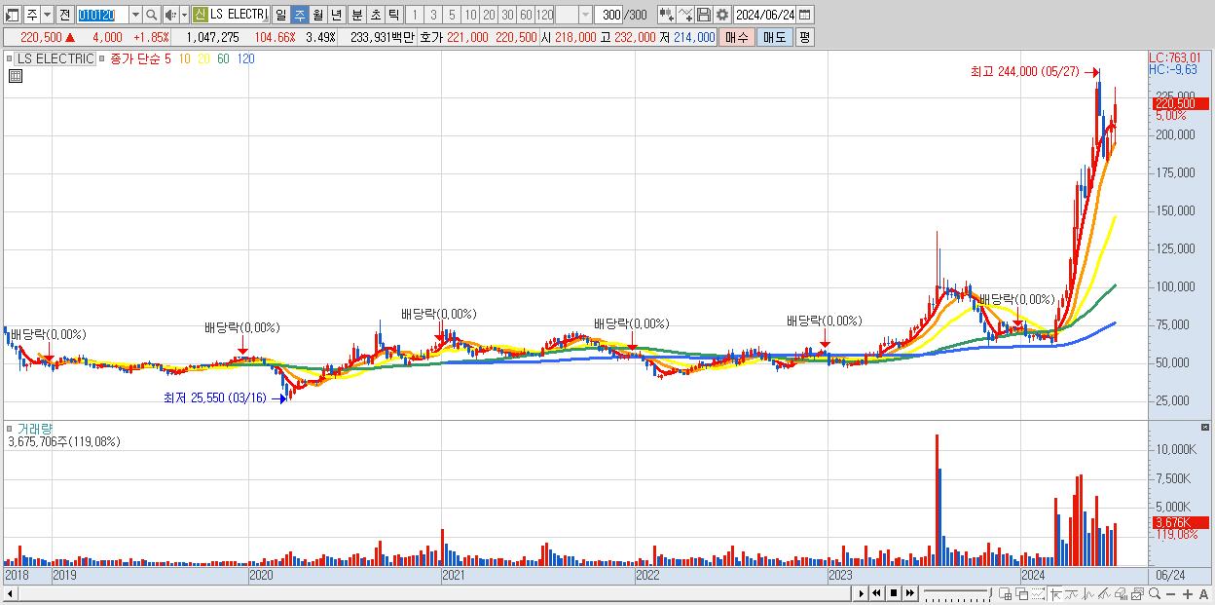
Task: Click the 120 moving average legend number
Action: pyautogui.click(x=246, y=58)
